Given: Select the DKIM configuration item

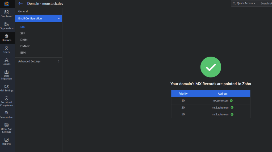Looking at the screenshot, I should pyautogui.click(x=24, y=40).
